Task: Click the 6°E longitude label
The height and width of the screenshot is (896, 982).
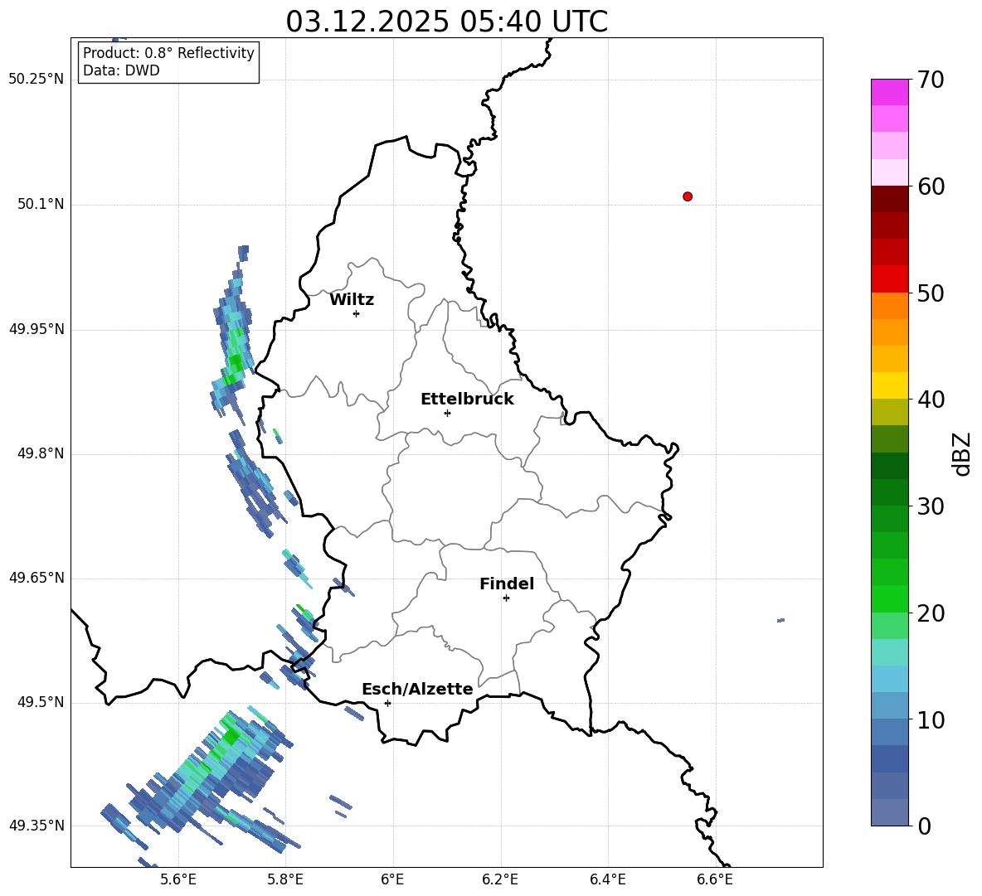Action: tap(392, 879)
